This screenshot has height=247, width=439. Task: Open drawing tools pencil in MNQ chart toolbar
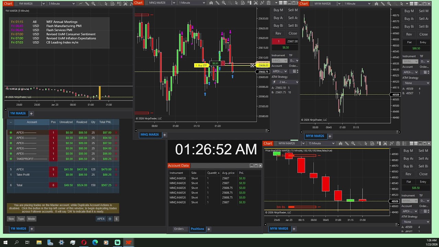217,3
